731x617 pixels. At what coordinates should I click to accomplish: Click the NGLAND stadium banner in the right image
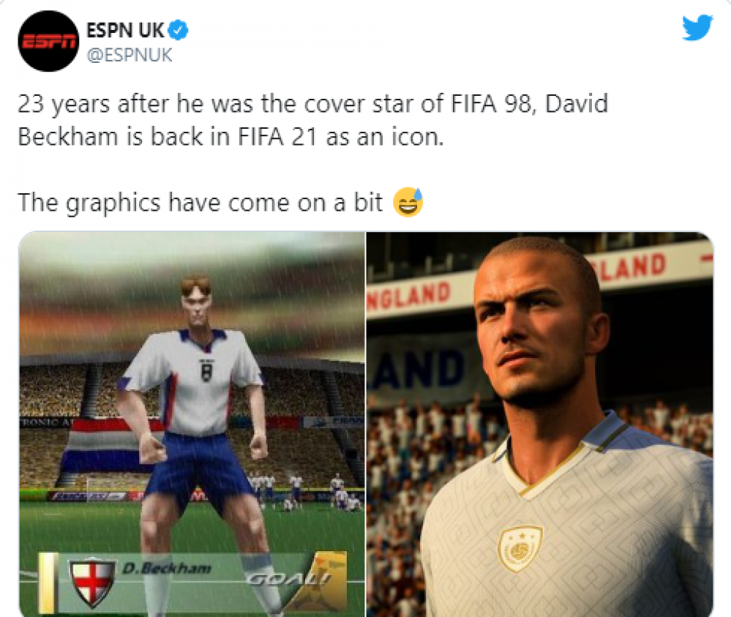409,295
